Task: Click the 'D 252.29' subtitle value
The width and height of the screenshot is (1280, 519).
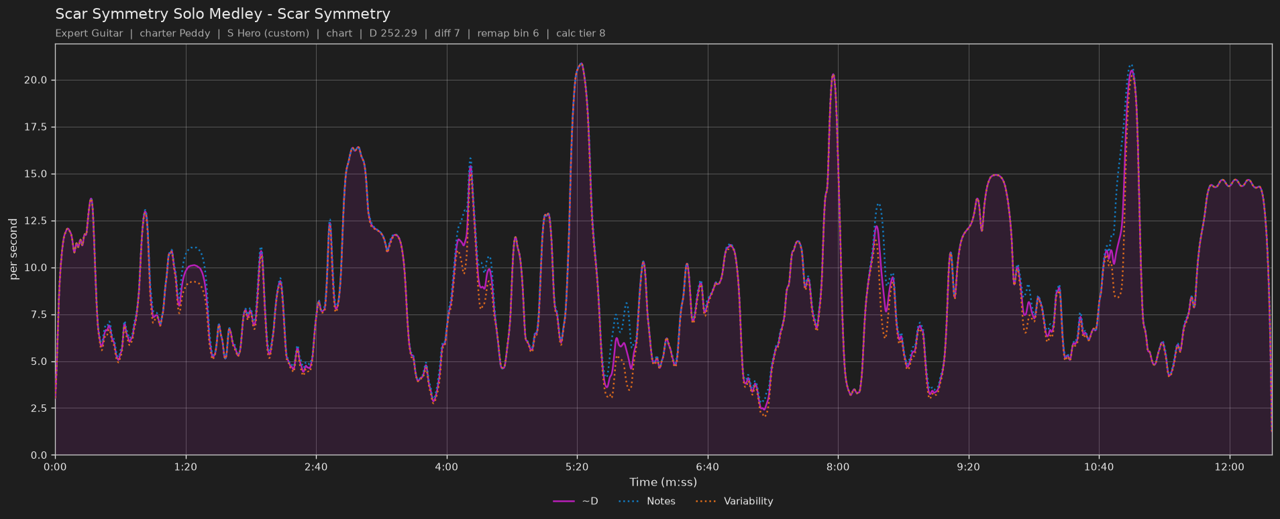Action: (x=393, y=33)
